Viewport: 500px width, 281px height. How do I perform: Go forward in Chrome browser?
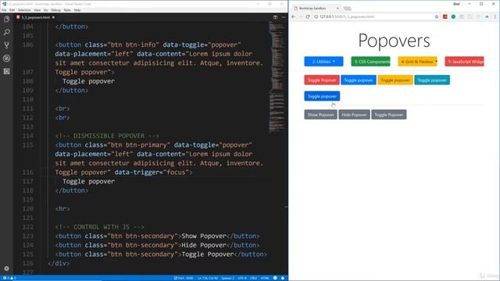pos(300,16)
